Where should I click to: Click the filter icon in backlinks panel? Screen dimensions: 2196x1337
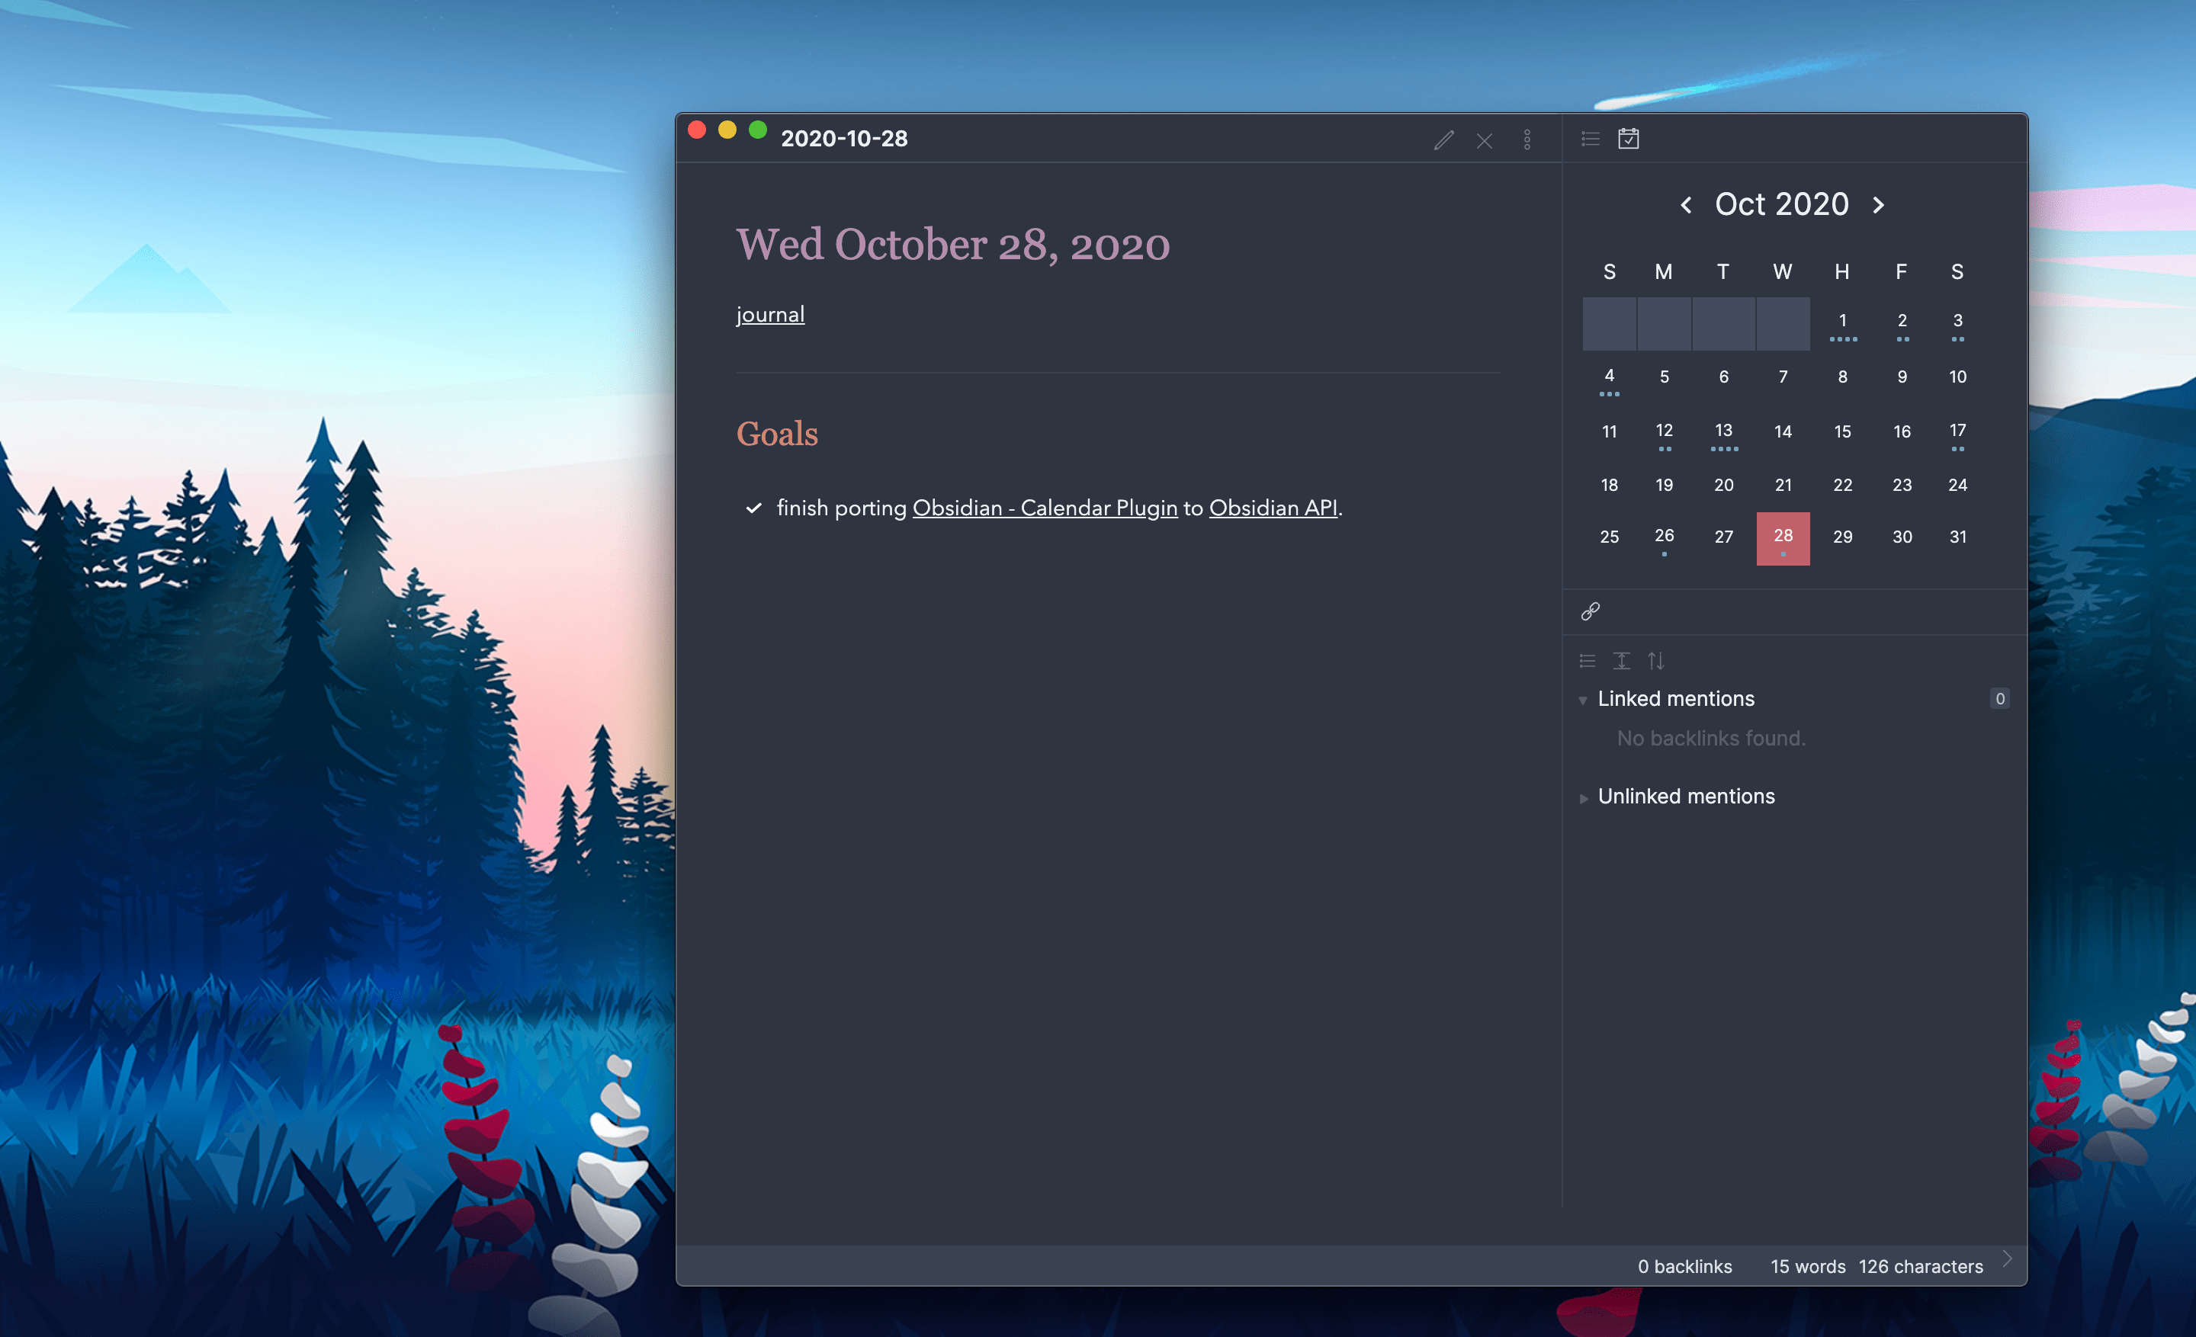coord(1589,660)
